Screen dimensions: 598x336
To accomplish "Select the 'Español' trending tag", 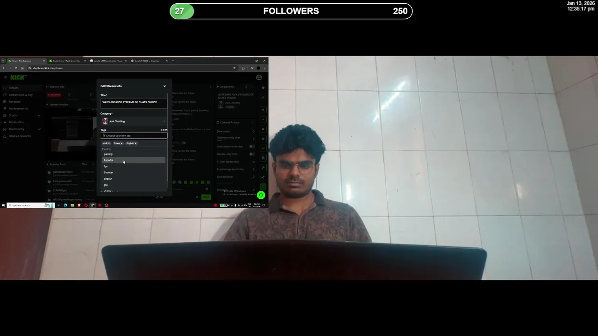I will (134, 160).
